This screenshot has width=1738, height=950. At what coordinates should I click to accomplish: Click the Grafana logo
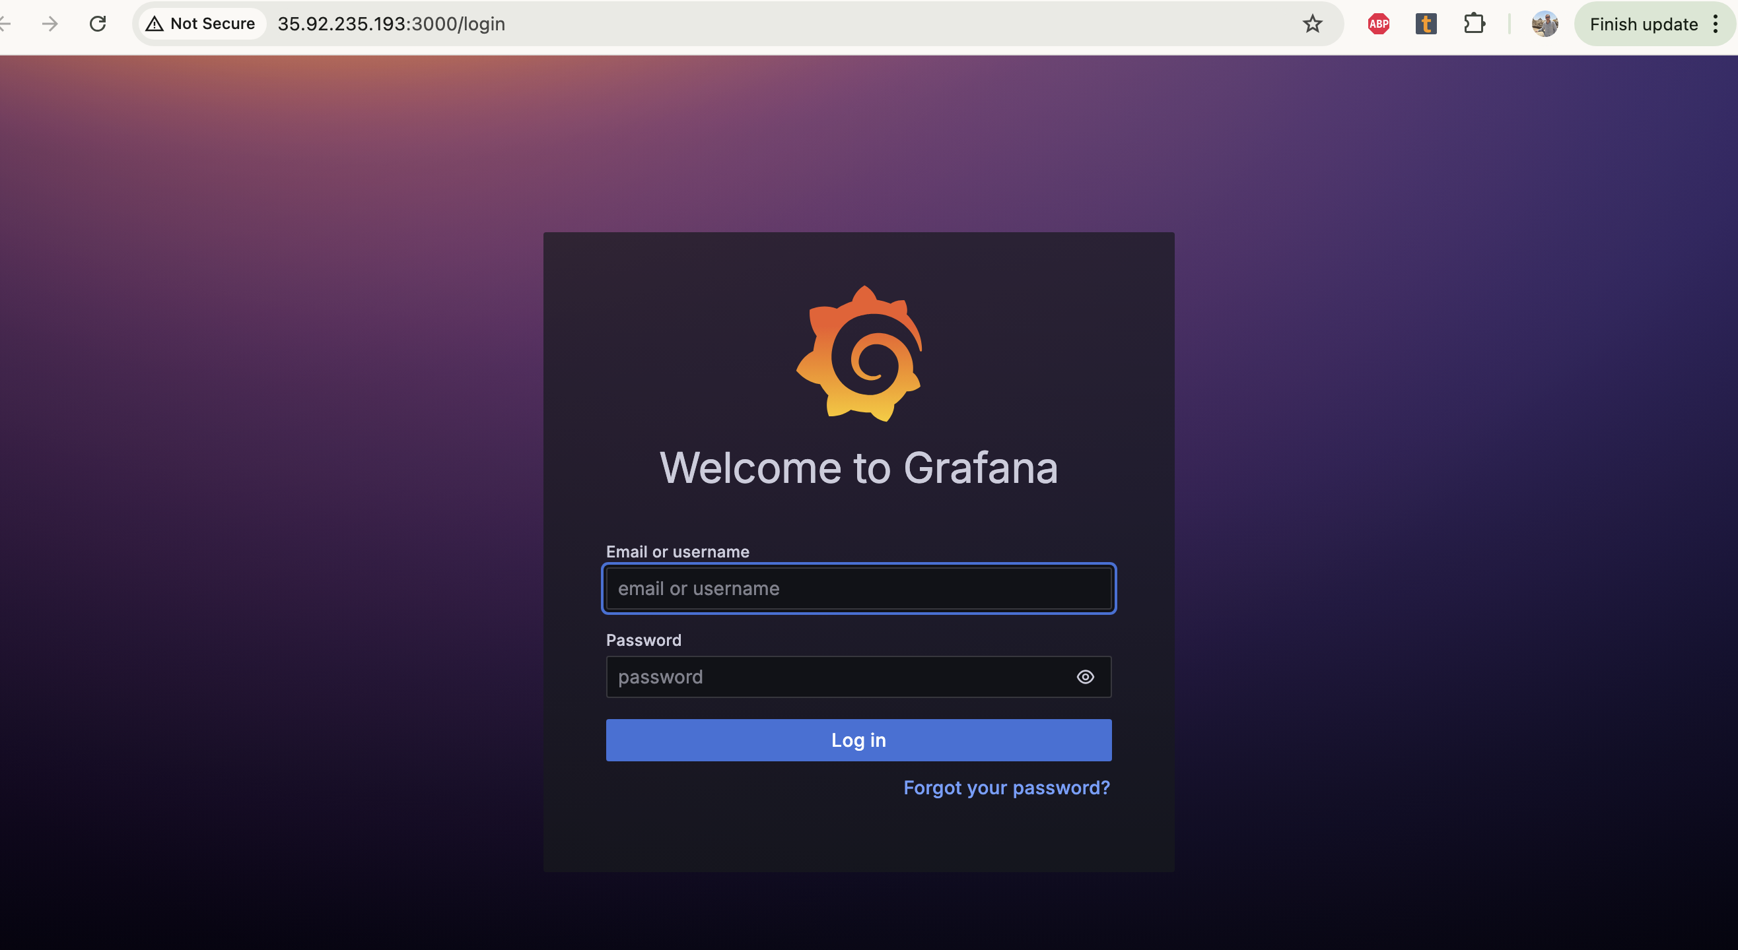[x=859, y=354]
